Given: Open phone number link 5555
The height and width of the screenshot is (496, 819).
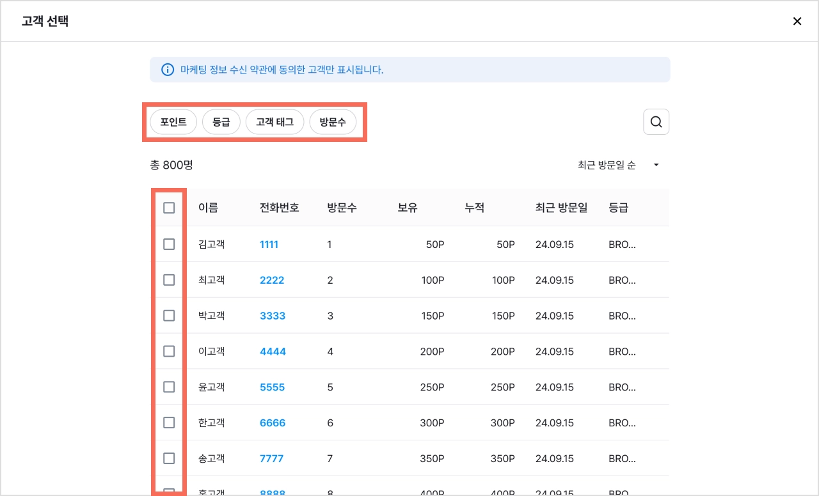Looking at the screenshot, I should pyautogui.click(x=272, y=387).
